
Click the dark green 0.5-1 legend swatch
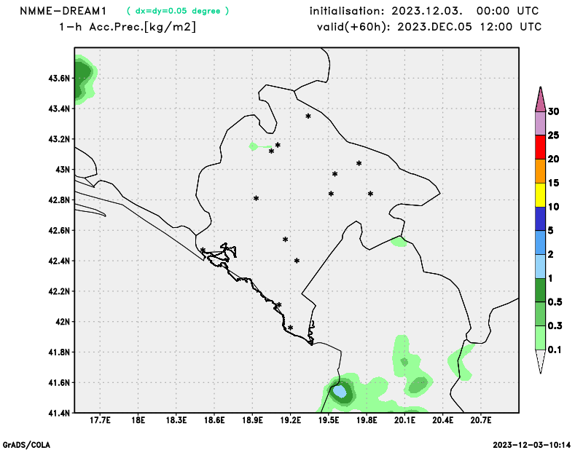point(540,291)
